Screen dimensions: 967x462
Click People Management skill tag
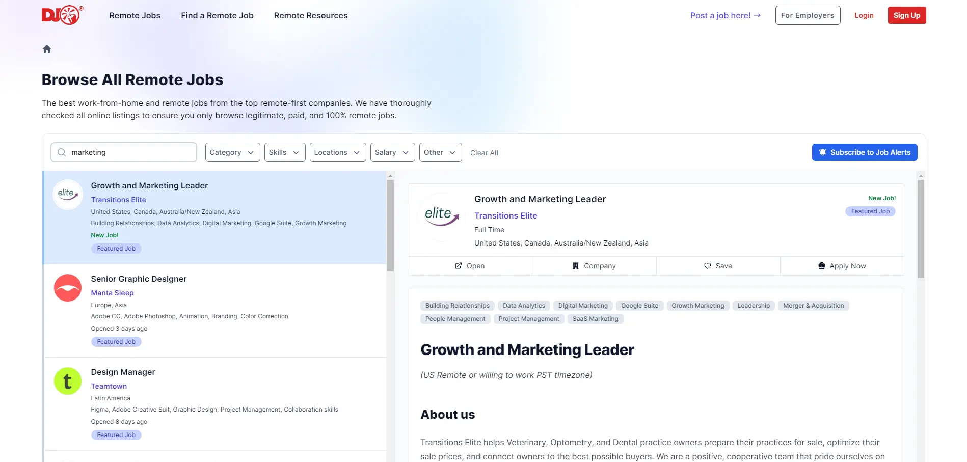pyautogui.click(x=455, y=319)
